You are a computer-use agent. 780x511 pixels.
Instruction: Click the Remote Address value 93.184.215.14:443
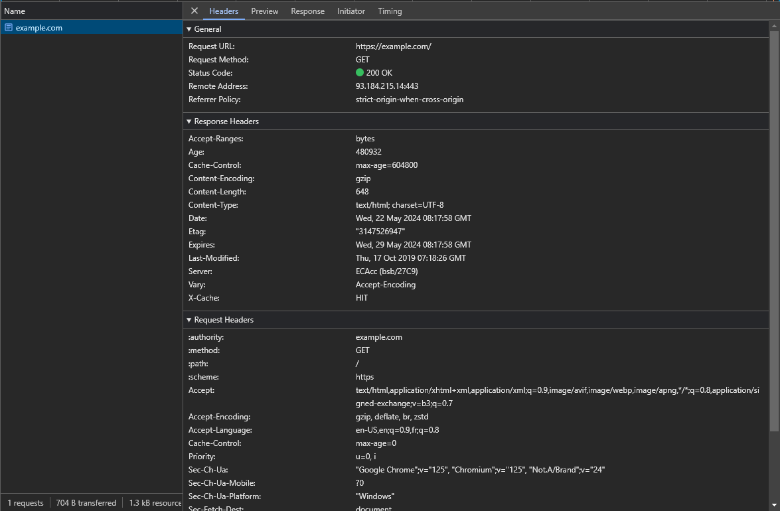coord(386,86)
